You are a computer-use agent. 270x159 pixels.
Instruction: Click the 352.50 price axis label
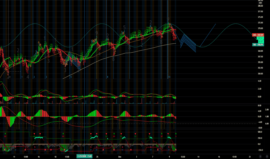pos(260,68)
